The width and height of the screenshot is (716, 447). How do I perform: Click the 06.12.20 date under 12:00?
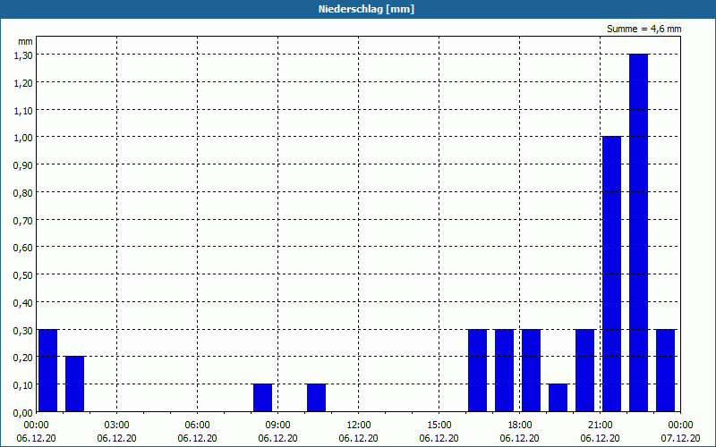(x=359, y=438)
